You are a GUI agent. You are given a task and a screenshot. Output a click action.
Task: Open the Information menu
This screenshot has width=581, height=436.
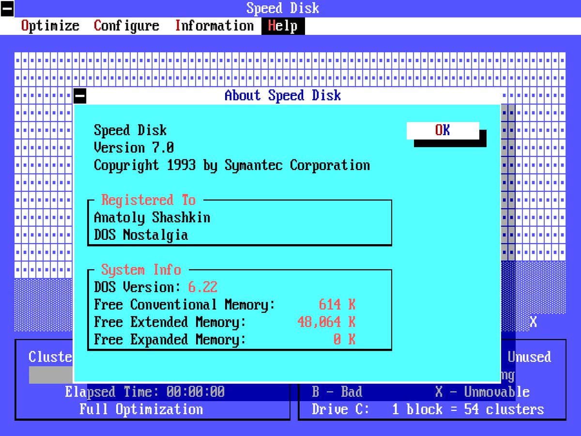[214, 26]
